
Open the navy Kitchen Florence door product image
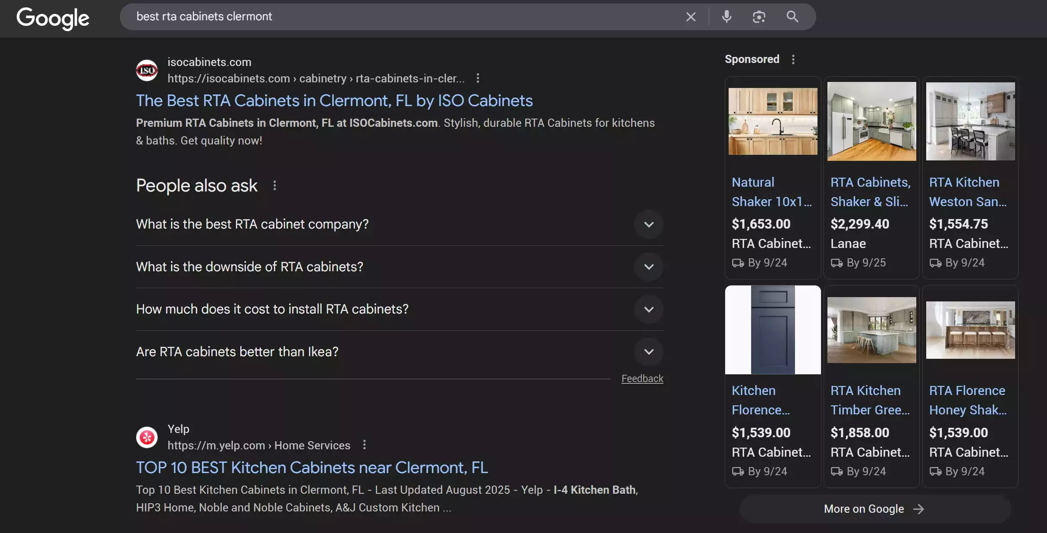click(773, 330)
